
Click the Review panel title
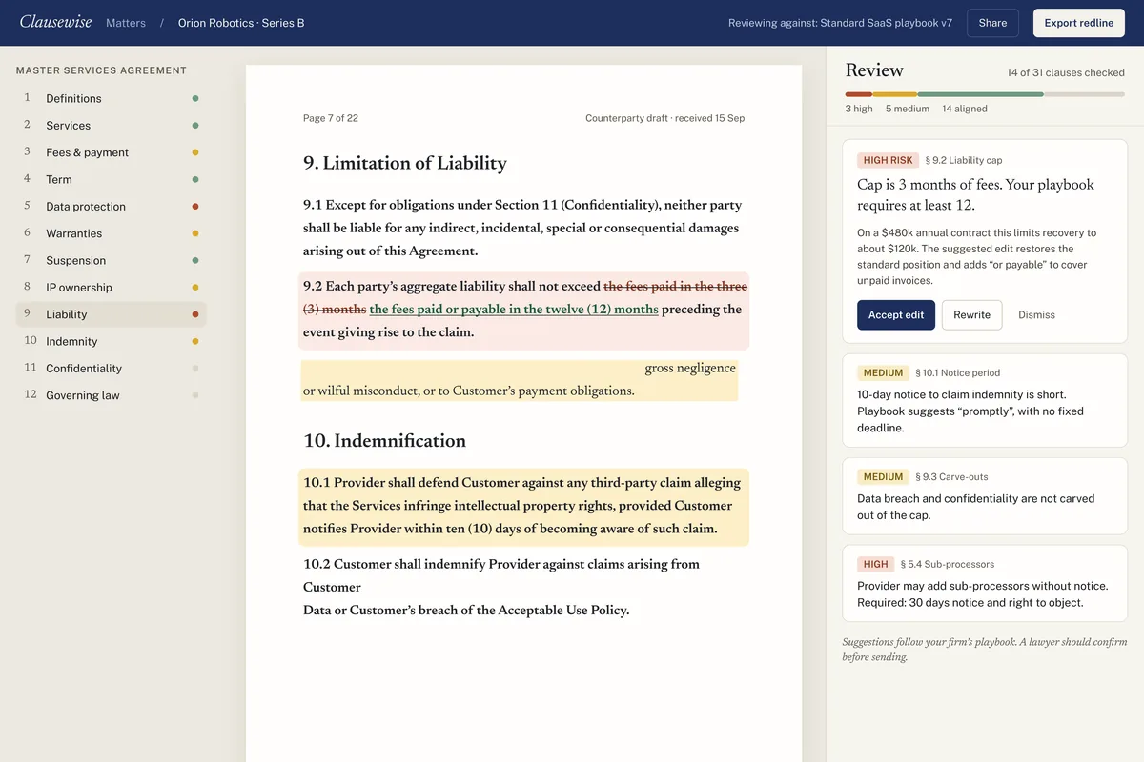[874, 70]
